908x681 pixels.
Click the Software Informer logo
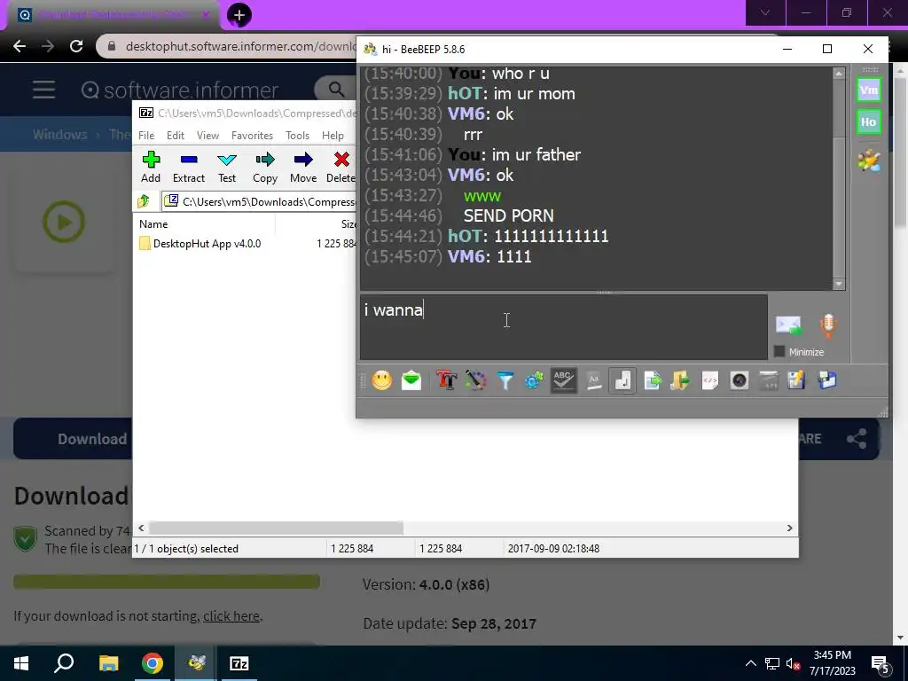pos(180,90)
